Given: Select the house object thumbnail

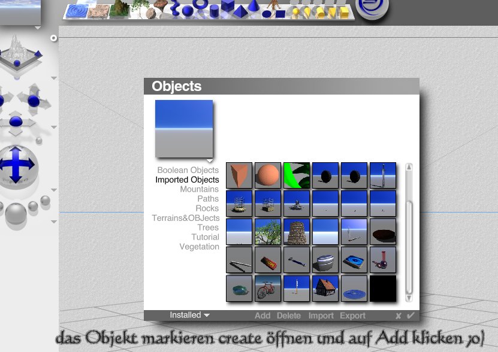Looking at the screenshot, I should tap(325, 288).
